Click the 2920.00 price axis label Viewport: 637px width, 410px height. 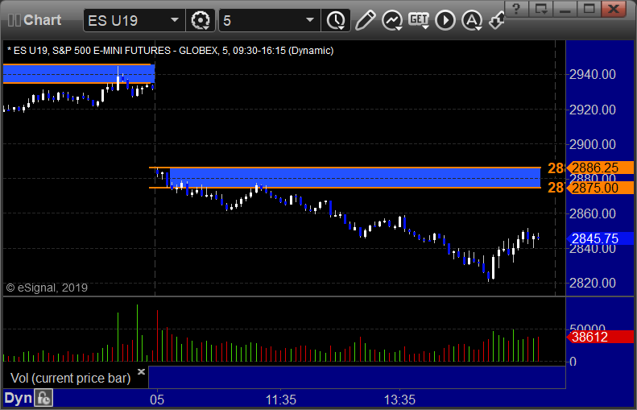point(593,110)
